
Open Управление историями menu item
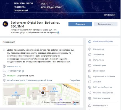point(104,76)
